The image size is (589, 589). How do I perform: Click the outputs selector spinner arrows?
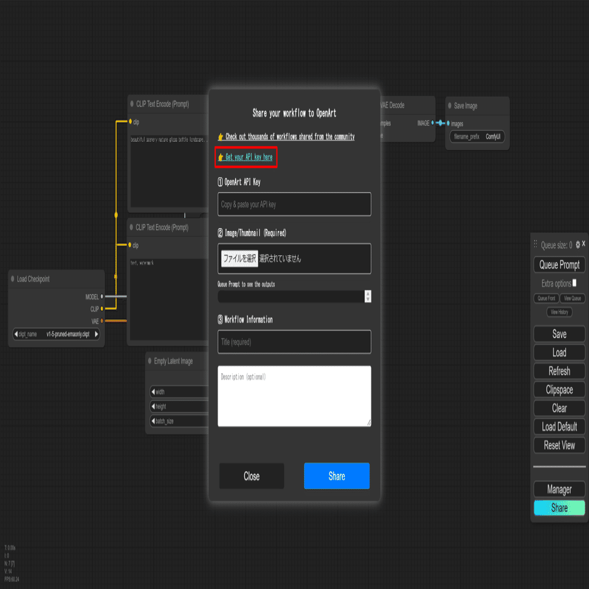pyautogui.click(x=368, y=296)
